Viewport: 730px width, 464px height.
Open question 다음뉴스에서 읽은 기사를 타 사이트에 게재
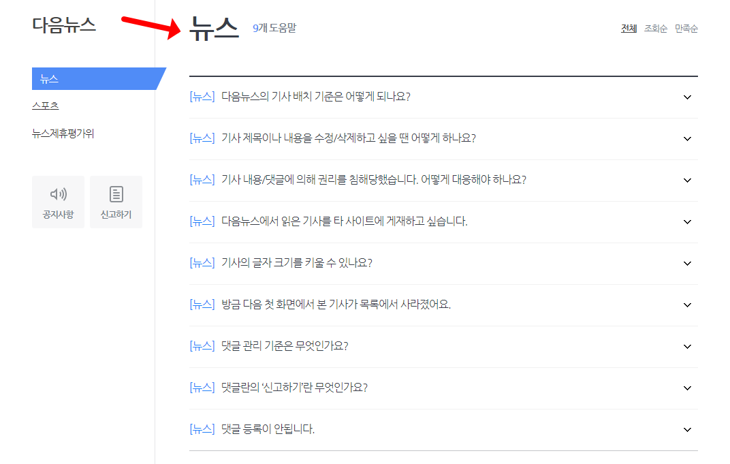(344, 221)
